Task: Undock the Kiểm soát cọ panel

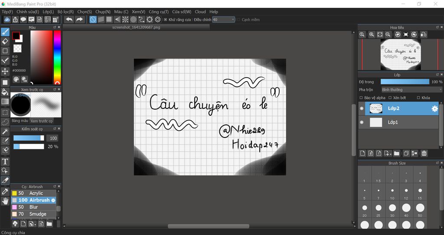Action: (55, 128)
